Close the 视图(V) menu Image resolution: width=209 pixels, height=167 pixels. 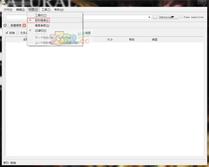(33, 10)
